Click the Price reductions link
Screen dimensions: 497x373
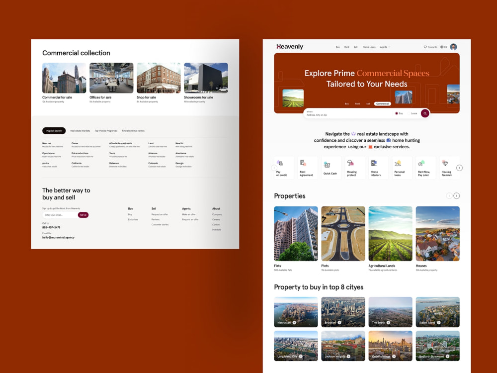pyautogui.click(x=80, y=153)
